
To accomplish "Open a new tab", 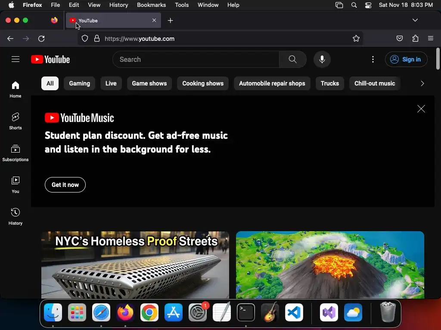I will [170, 21].
